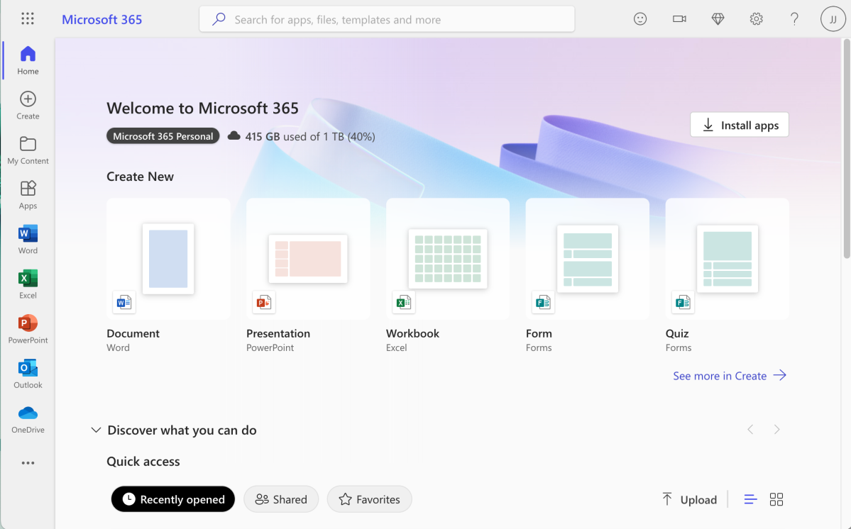Expand more apps with sidebar ellipsis
Image resolution: width=851 pixels, height=529 pixels.
click(28, 463)
